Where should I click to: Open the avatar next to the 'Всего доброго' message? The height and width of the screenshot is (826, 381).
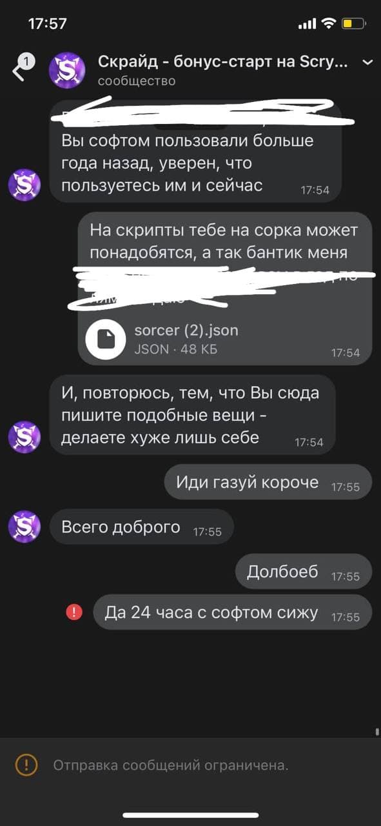(24, 526)
